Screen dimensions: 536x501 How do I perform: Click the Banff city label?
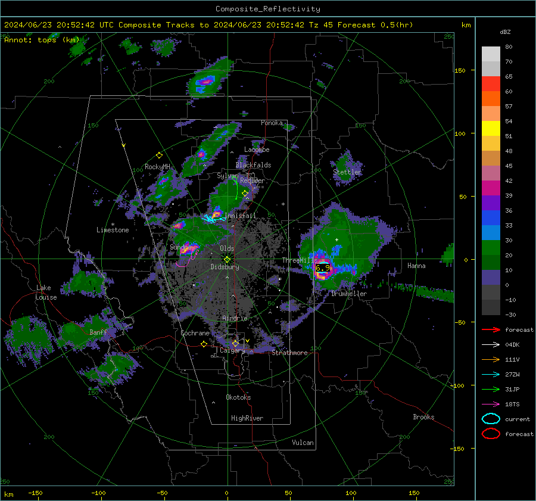click(x=98, y=332)
